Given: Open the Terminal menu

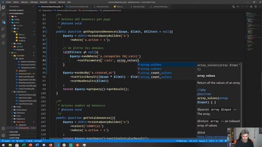Looking at the screenshot, I should point(61,2).
